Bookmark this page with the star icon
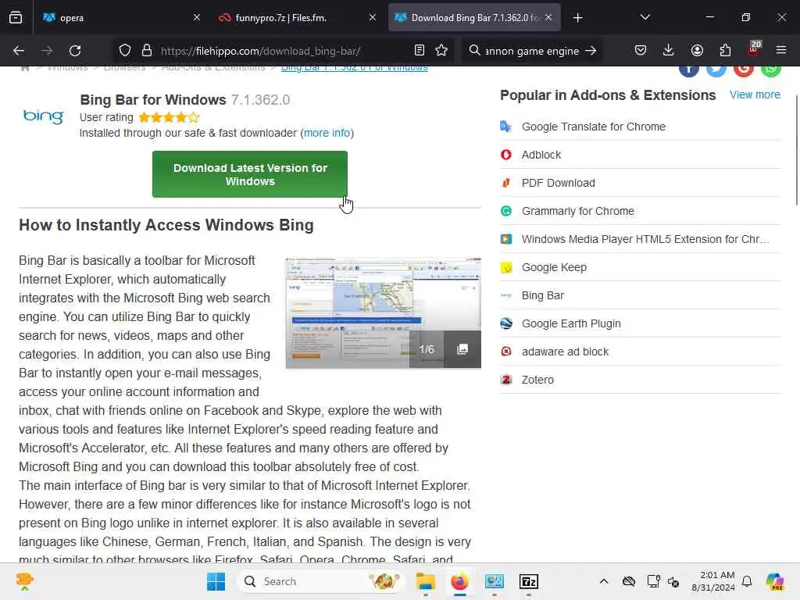 (x=441, y=50)
